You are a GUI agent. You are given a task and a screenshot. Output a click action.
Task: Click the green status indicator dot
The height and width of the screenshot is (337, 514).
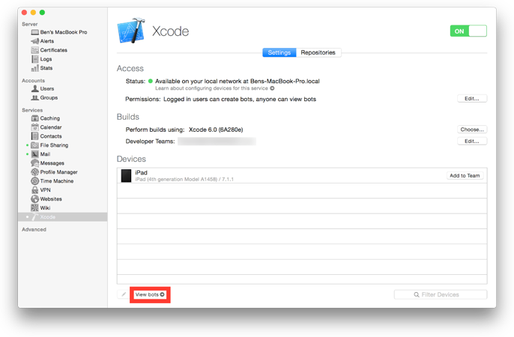151,81
